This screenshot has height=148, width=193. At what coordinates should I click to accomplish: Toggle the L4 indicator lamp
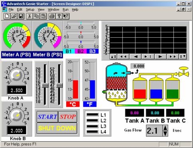pos(93,132)
